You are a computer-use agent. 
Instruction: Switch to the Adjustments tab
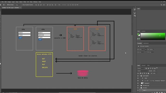click(x=146, y=43)
